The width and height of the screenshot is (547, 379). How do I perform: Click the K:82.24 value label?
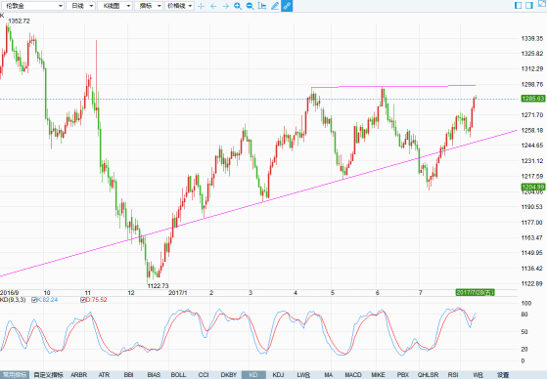point(47,300)
